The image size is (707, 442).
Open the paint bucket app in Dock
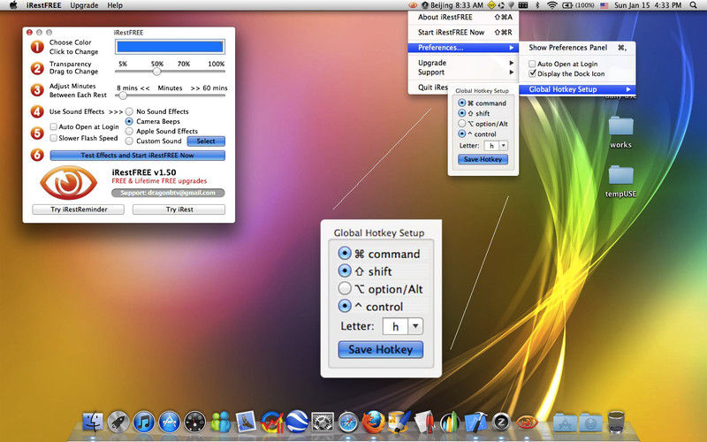point(399,423)
